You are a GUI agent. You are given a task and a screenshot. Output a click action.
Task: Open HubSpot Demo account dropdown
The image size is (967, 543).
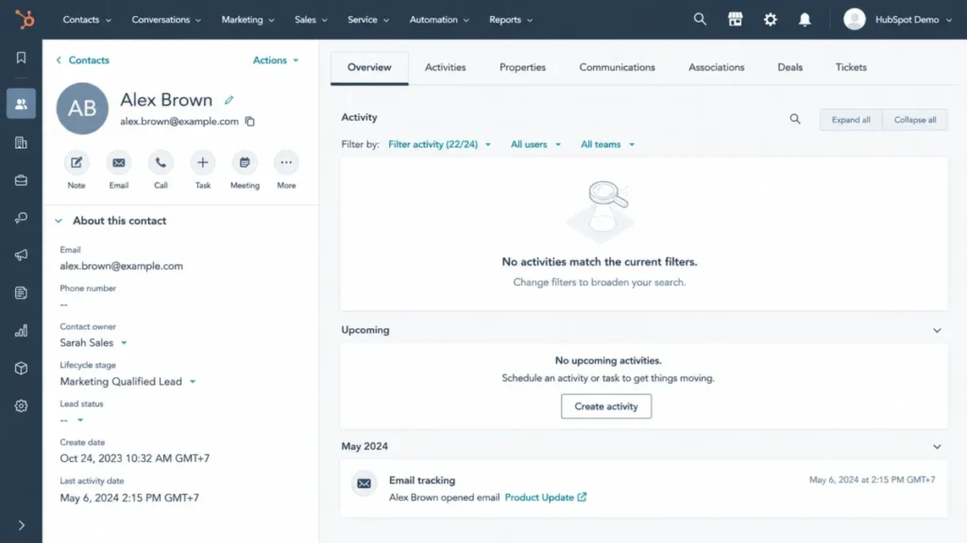[913, 20]
